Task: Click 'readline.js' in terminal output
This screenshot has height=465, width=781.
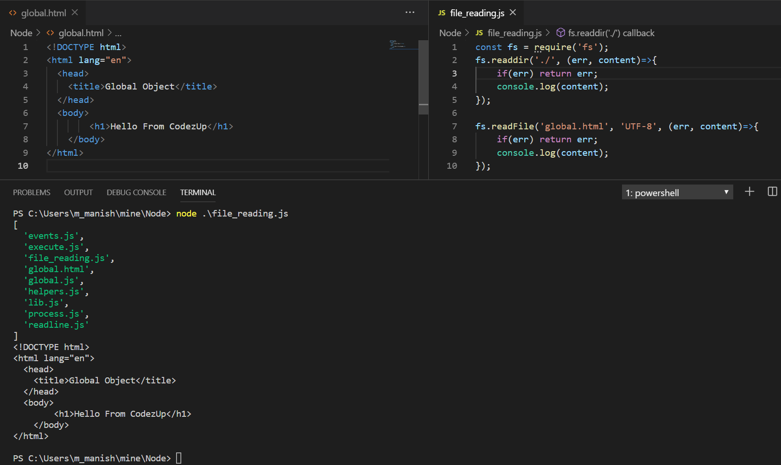Action: (x=56, y=325)
